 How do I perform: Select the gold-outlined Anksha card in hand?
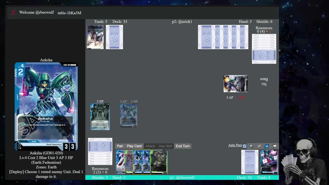pyautogui.click(x=137, y=162)
